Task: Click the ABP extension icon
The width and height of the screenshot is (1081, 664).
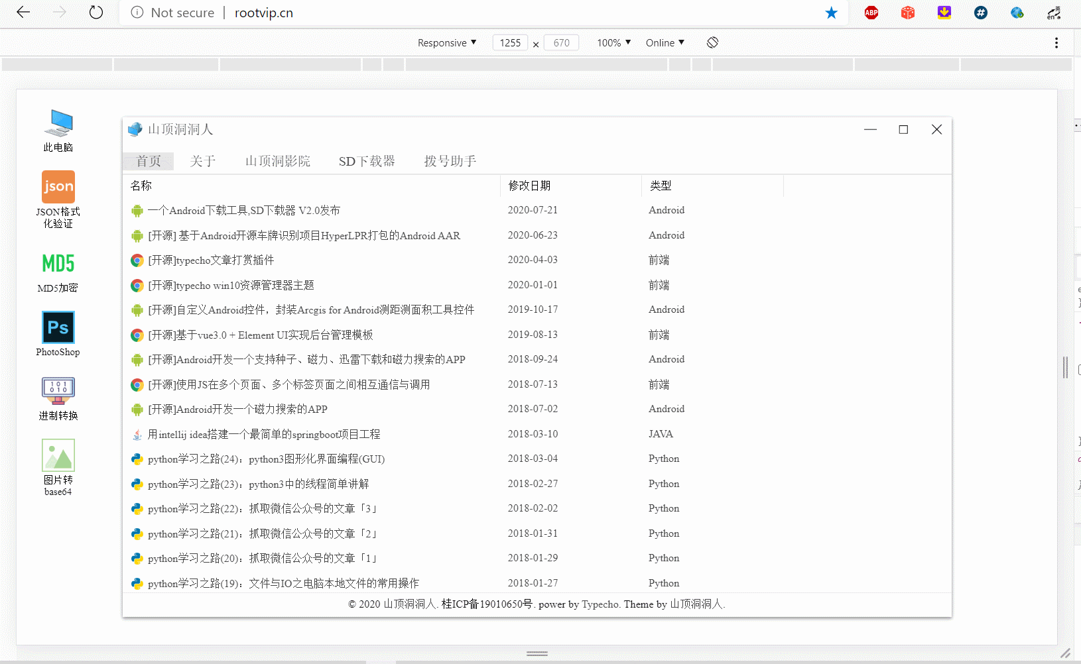Action: (871, 13)
